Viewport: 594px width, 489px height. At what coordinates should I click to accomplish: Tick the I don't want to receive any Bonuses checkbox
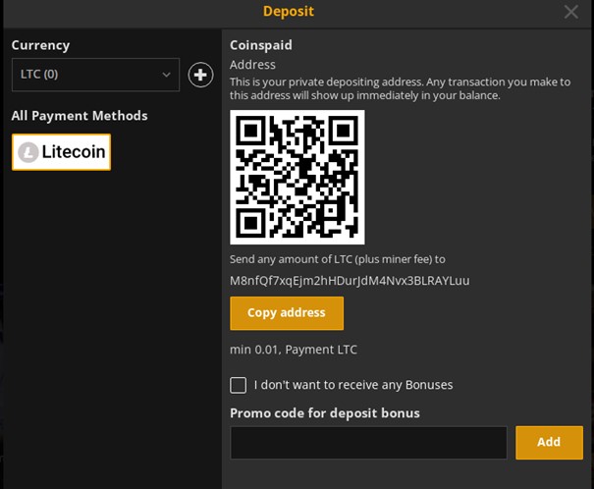(x=238, y=385)
